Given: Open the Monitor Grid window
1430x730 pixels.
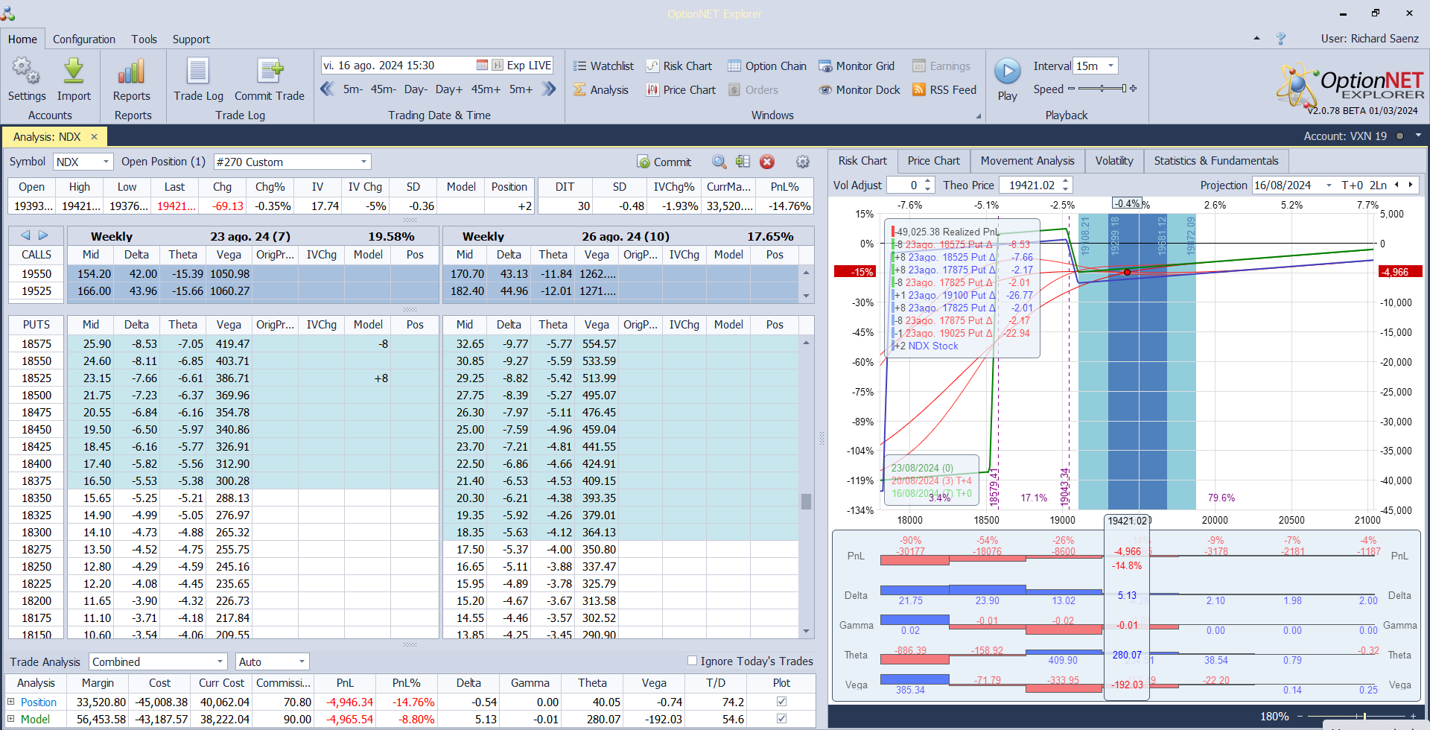Looking at the screenshot, I should (x=857, y=66).
